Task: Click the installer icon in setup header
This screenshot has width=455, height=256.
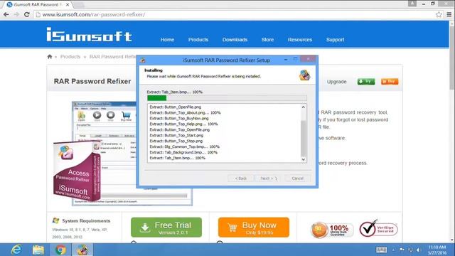Action: coord(304,75)
